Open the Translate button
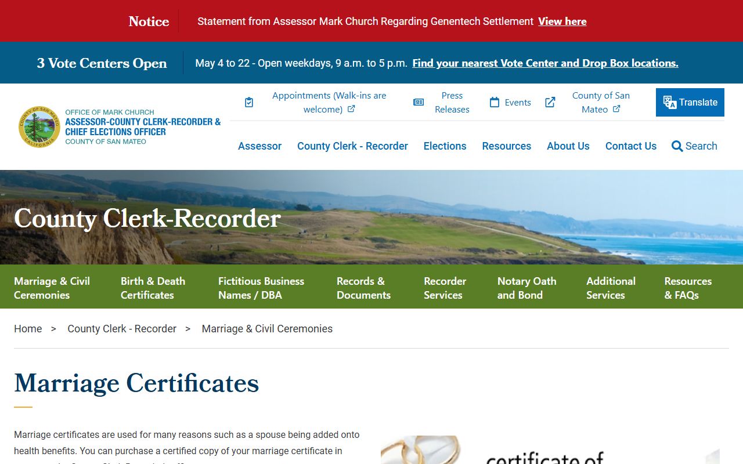Viewport: 743px width, 464px height. [x=690, y=102]
